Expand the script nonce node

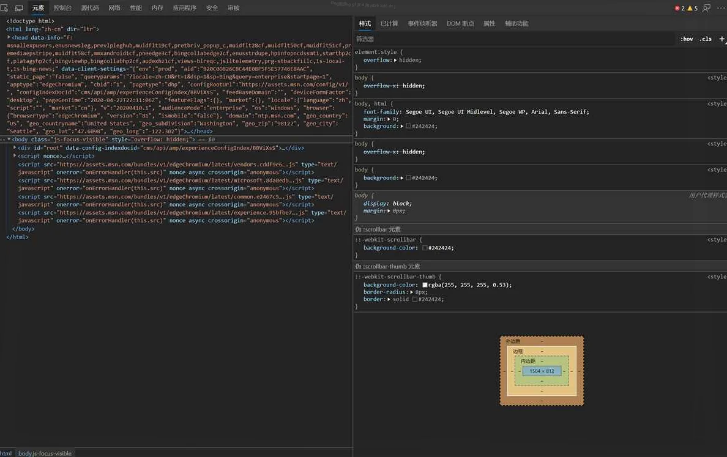click(15, 156)
